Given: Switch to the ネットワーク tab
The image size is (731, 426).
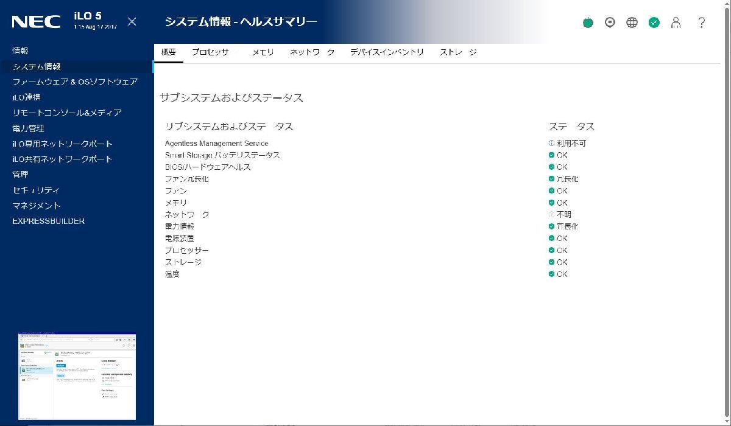Looking at the screenshot, I should 312,52.
